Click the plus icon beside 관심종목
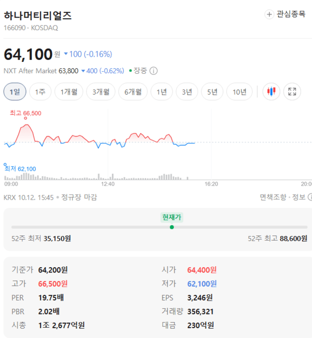The height and width of the screenshot is (338, 312). 269,15
